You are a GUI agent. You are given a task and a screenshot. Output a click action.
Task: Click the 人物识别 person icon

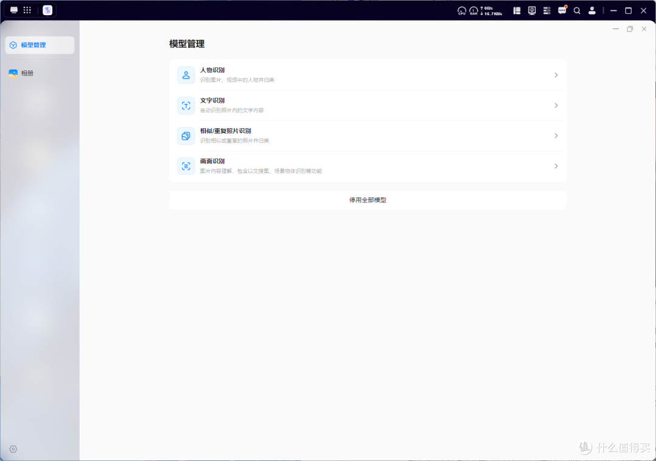186,75
